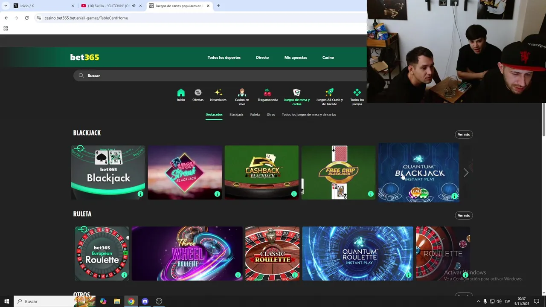Click info icon on bet365 Blackjack tile
This screenshot has height=307, width=546.
click(x=140, y=194)
